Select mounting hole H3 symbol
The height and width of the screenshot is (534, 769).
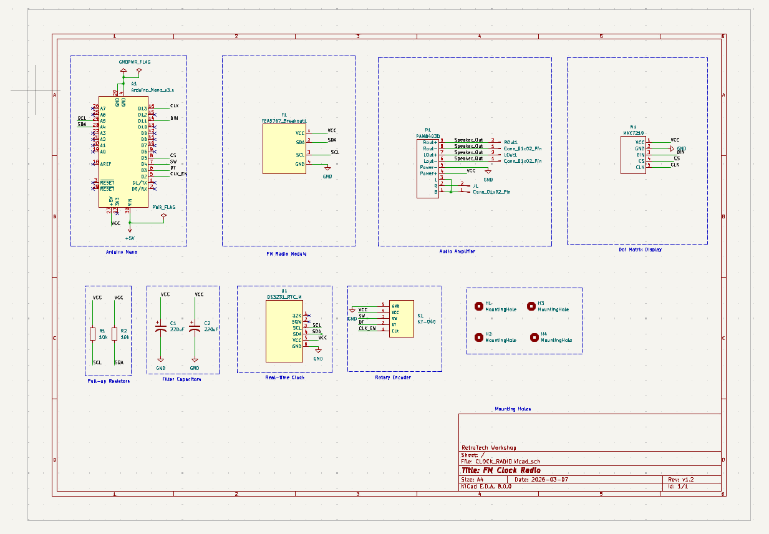pos(531,306)
